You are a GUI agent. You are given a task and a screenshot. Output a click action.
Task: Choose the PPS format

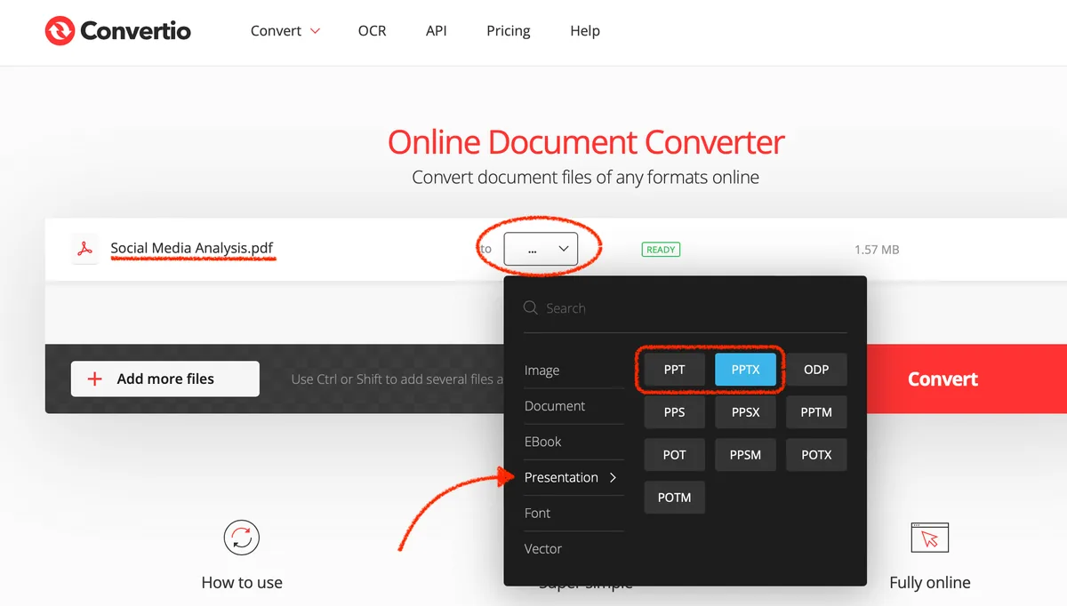click(x=674, y=412)
